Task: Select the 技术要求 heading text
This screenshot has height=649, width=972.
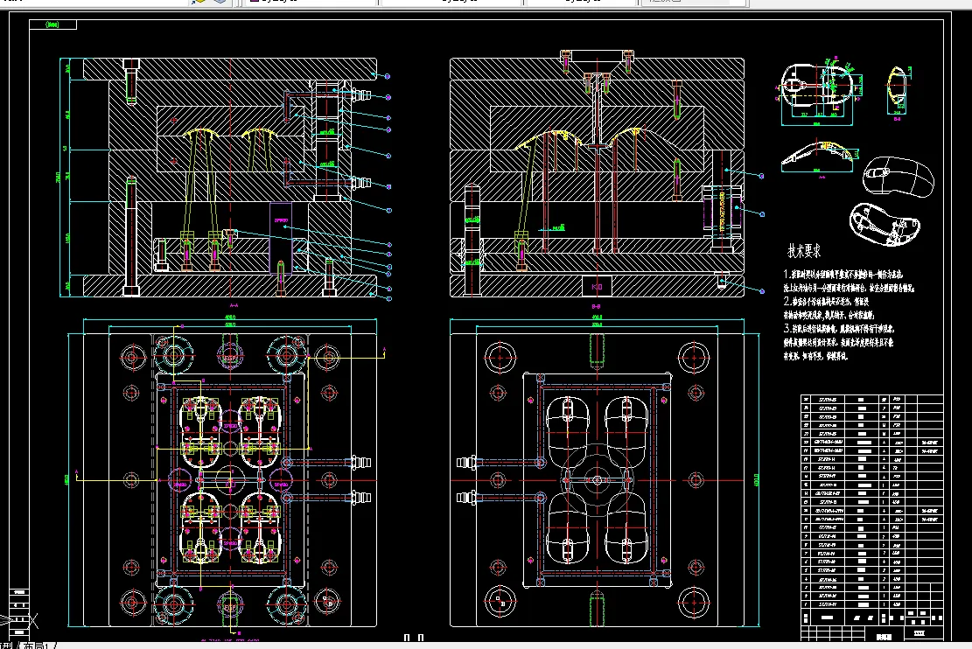Action: click(804, 251)
